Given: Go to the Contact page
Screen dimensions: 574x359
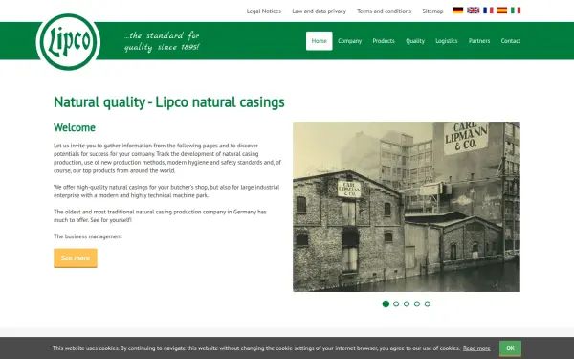Looking at the screenshot, I should point(511,41).
